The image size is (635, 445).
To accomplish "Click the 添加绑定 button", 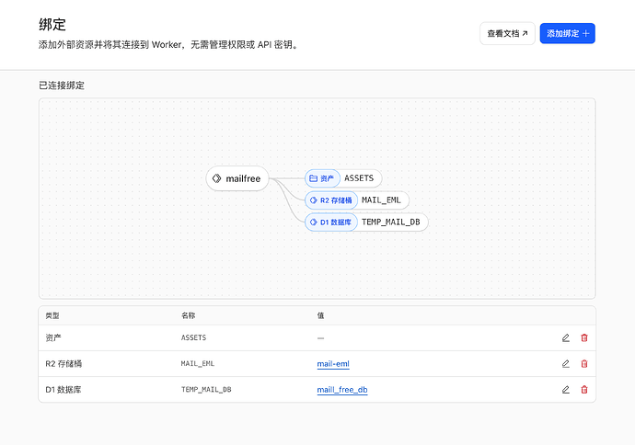I will [x=567, y=33].
